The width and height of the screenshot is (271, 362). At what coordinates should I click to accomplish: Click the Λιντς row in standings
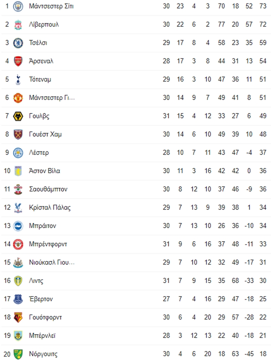click(136, 281)
